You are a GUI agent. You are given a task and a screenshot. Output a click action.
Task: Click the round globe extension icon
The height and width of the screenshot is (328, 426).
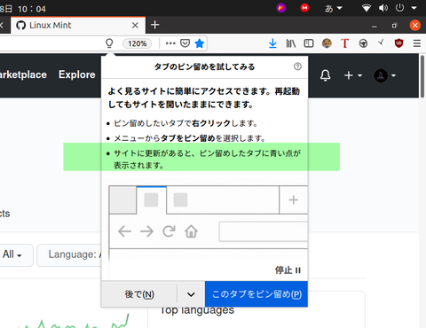coord(363,43)
